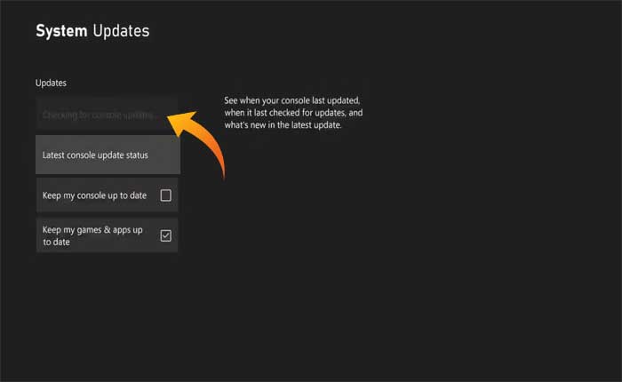622x382 pixels.
Task: Click the word 'System' in the title
Action: coord(60,31)
